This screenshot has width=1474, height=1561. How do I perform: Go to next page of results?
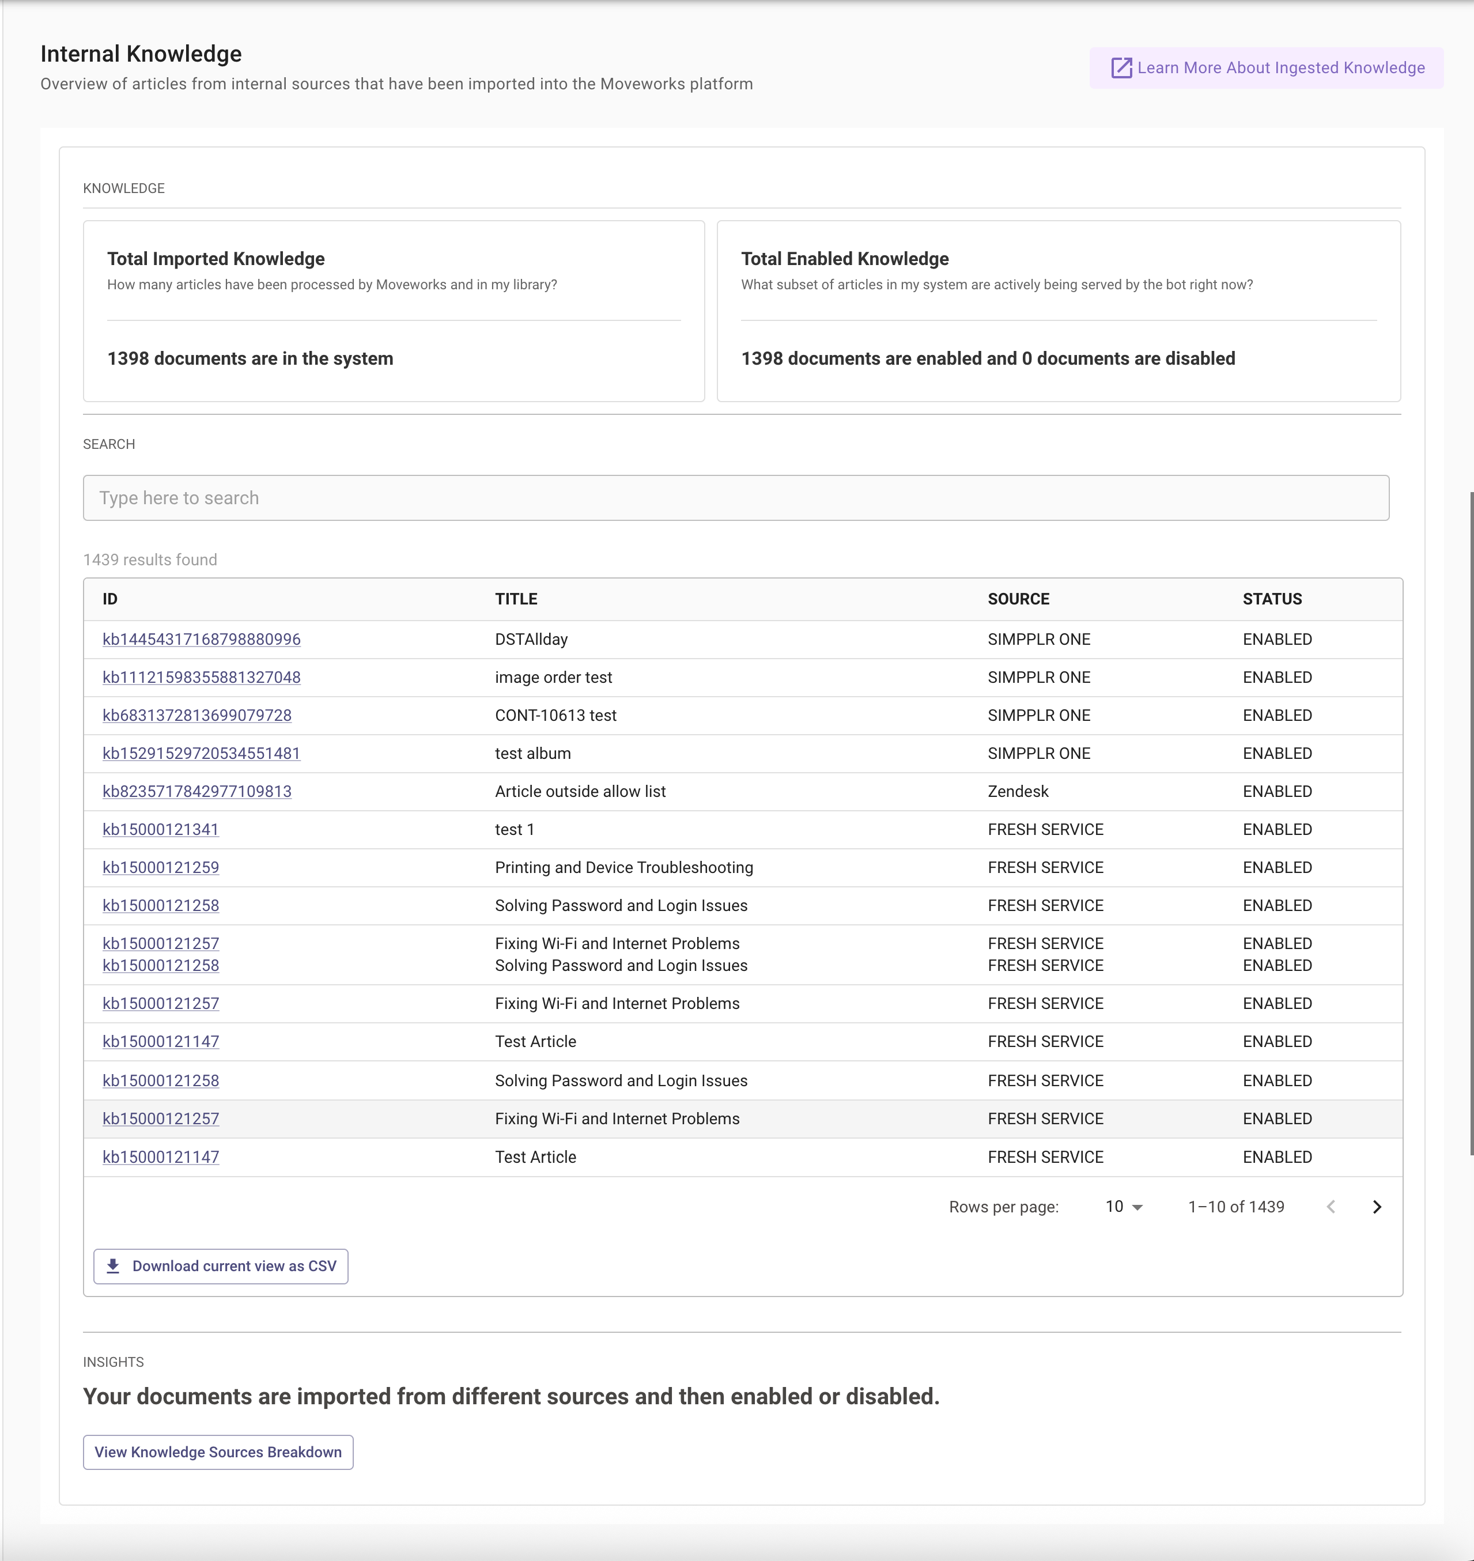(x=1377, y=1207)
